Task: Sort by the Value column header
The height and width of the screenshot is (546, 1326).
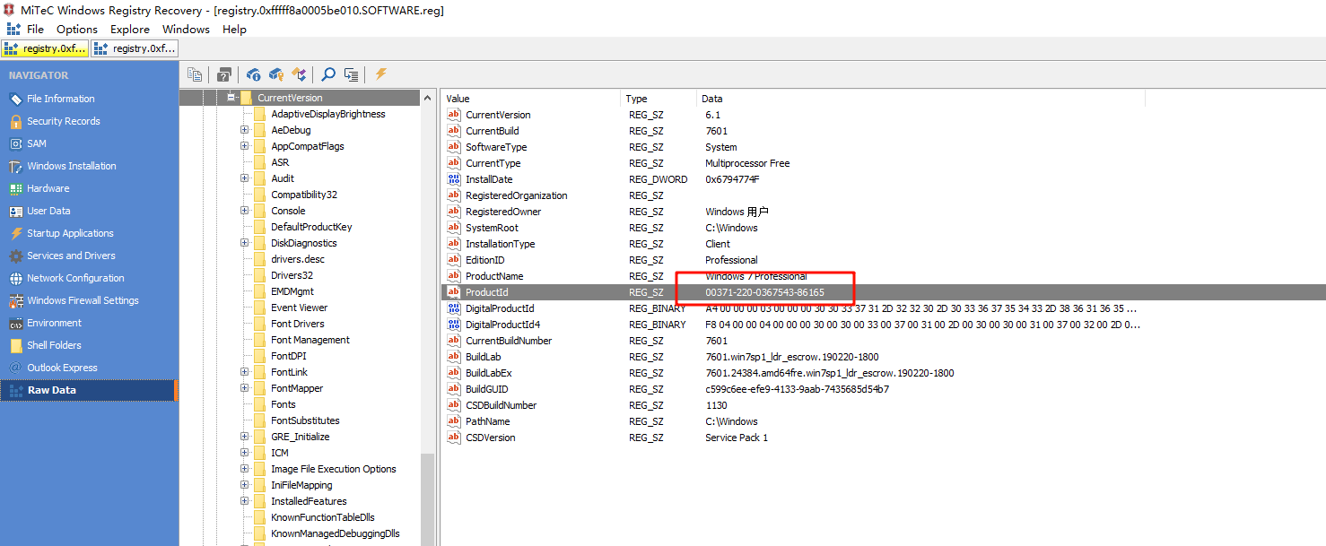Action: tap(531, 99)
